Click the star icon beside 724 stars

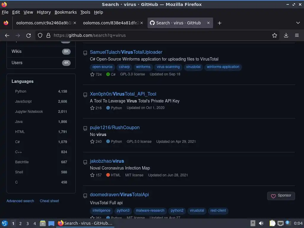coord(92,74)
